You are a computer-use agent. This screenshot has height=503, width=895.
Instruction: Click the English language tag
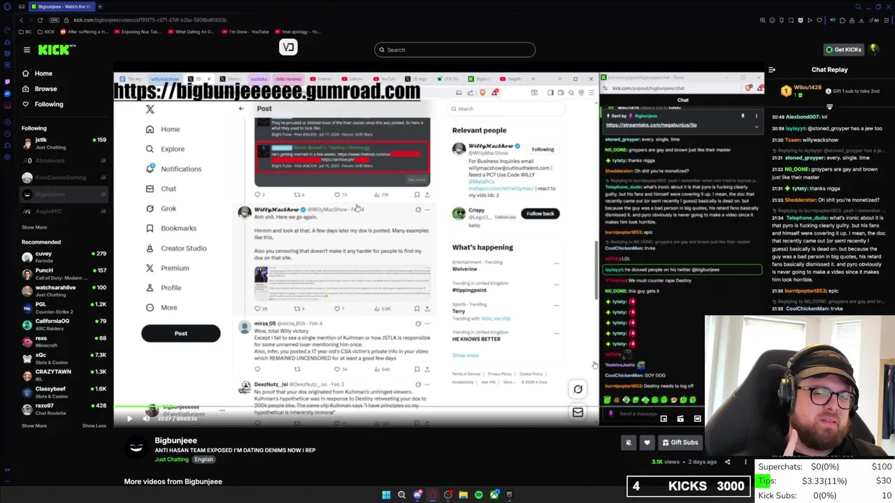pos(203,460)
